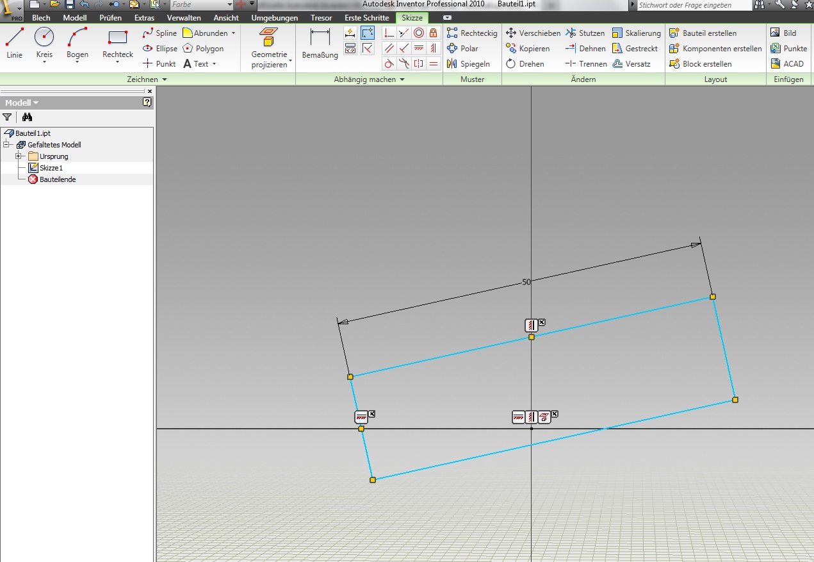Open the ribbon display options dropdown
Image resolution: width=814 pixels, height=562 pixels.
pos(446,18)
